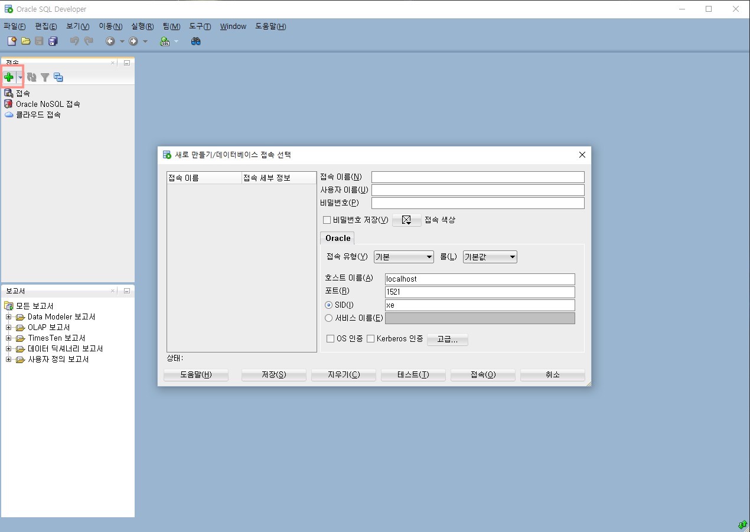This screenshot has width=750, height=532.
Task: Toggle 비밀번호 저장 checkbox
Action: [327, 220]
